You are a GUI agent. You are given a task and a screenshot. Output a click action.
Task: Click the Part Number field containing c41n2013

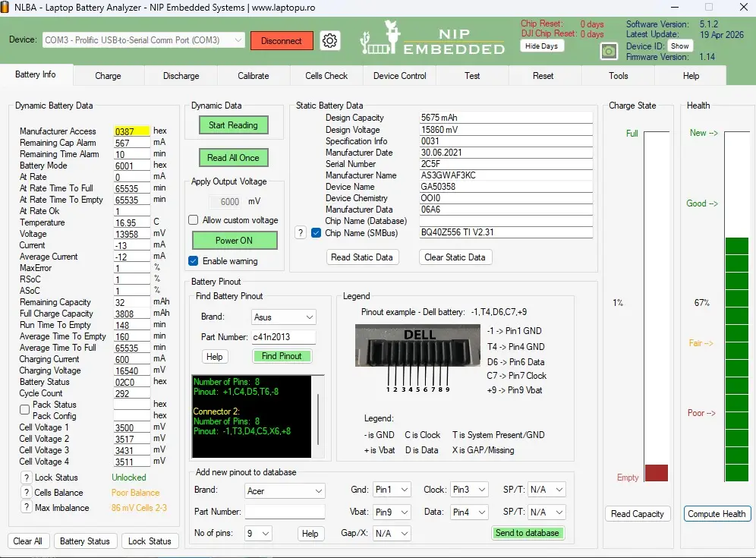(x=284, y=337)
